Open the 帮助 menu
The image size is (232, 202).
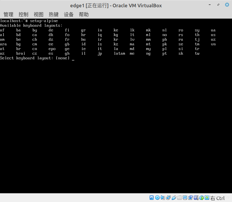pos(84,14)
